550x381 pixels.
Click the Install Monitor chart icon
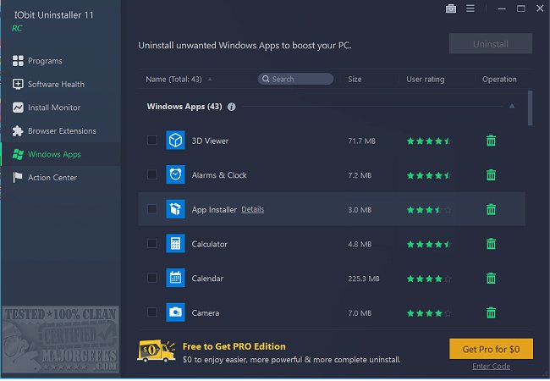[x=18, y=108]
